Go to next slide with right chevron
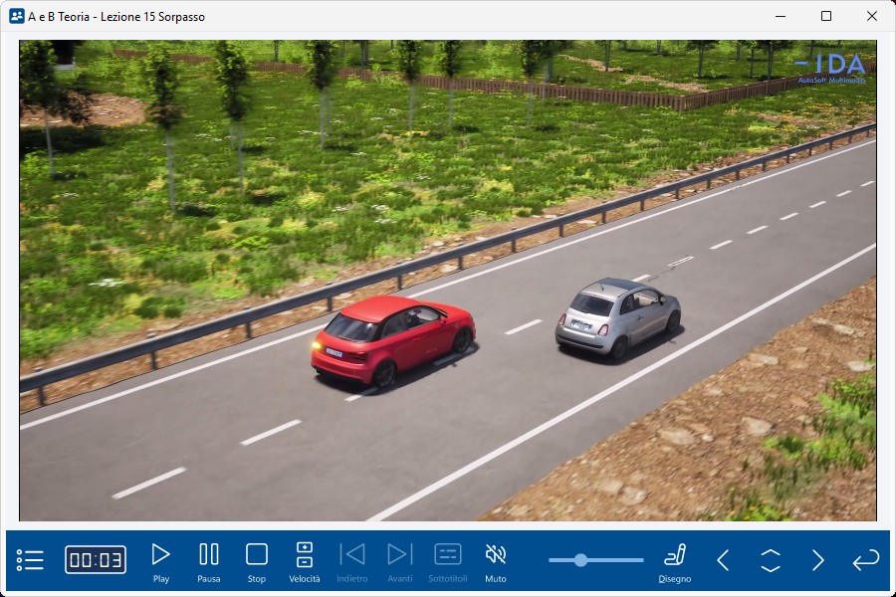Viewport: 896px width, 597px height. coord(818,560)
